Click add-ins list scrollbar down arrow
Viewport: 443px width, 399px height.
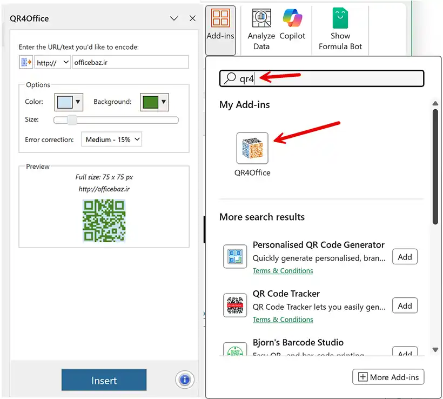click(435, 350)
